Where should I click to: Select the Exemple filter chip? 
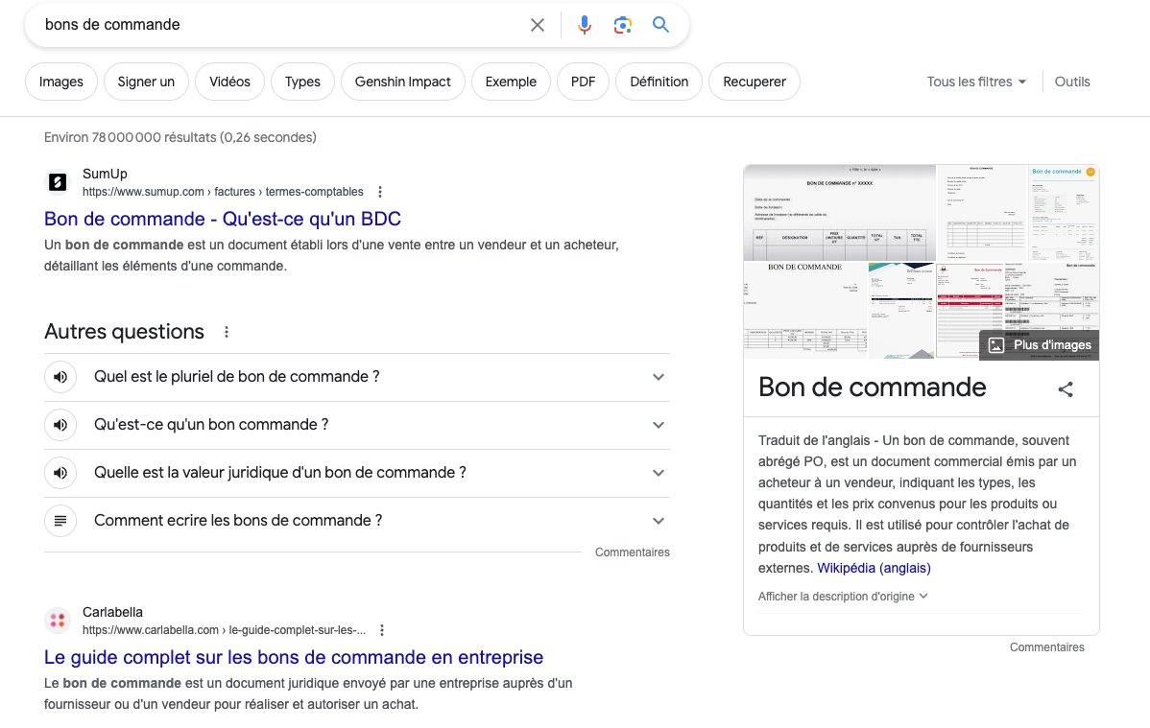511,82
